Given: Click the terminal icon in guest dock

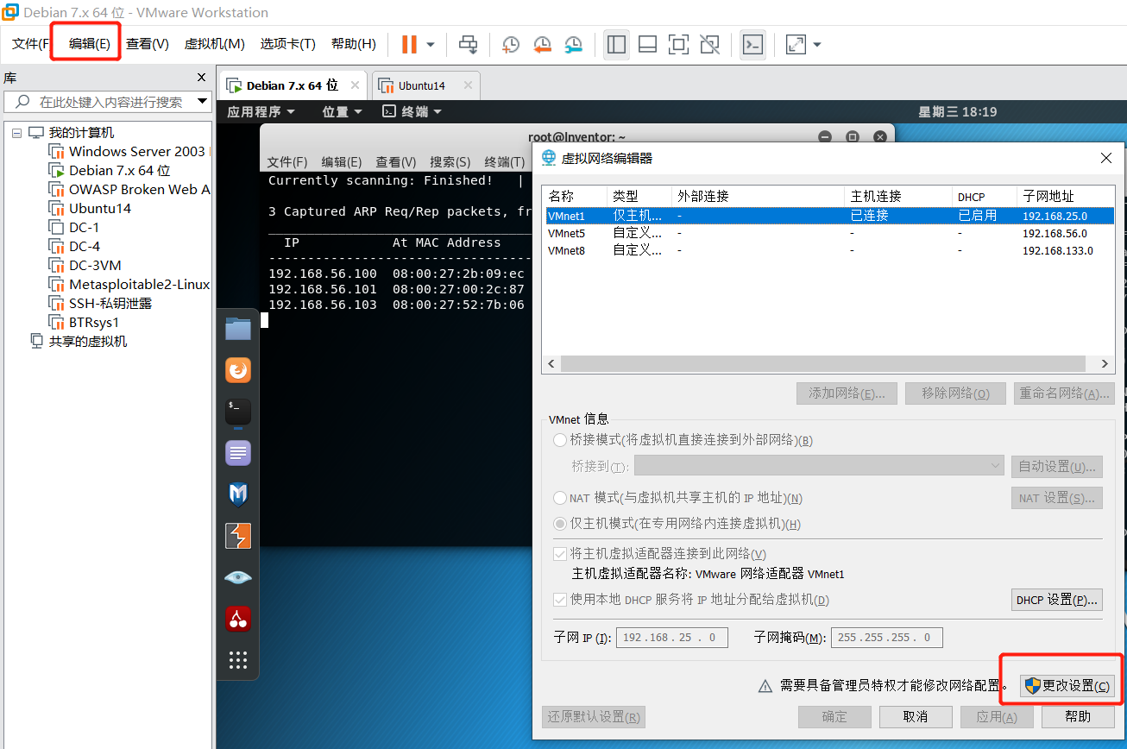Looking at the screenshot, I should [238, 411].
